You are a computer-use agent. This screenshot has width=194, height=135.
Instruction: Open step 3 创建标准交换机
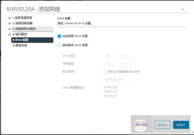click(32, 29)
